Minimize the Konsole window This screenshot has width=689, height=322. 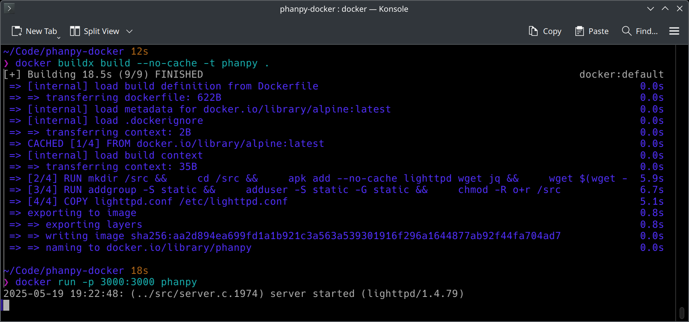[x=651, y=8]
